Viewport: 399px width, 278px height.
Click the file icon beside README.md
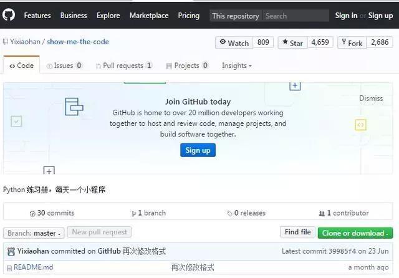point(9,268)
